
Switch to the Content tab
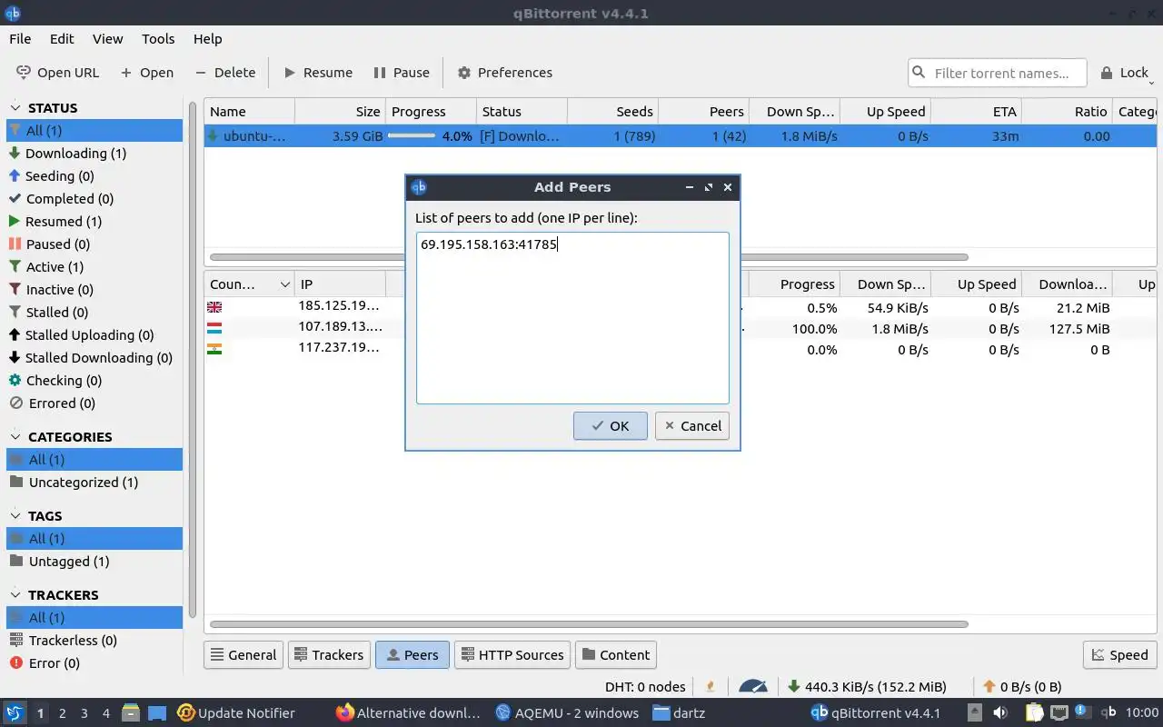[x=616, y=654]
